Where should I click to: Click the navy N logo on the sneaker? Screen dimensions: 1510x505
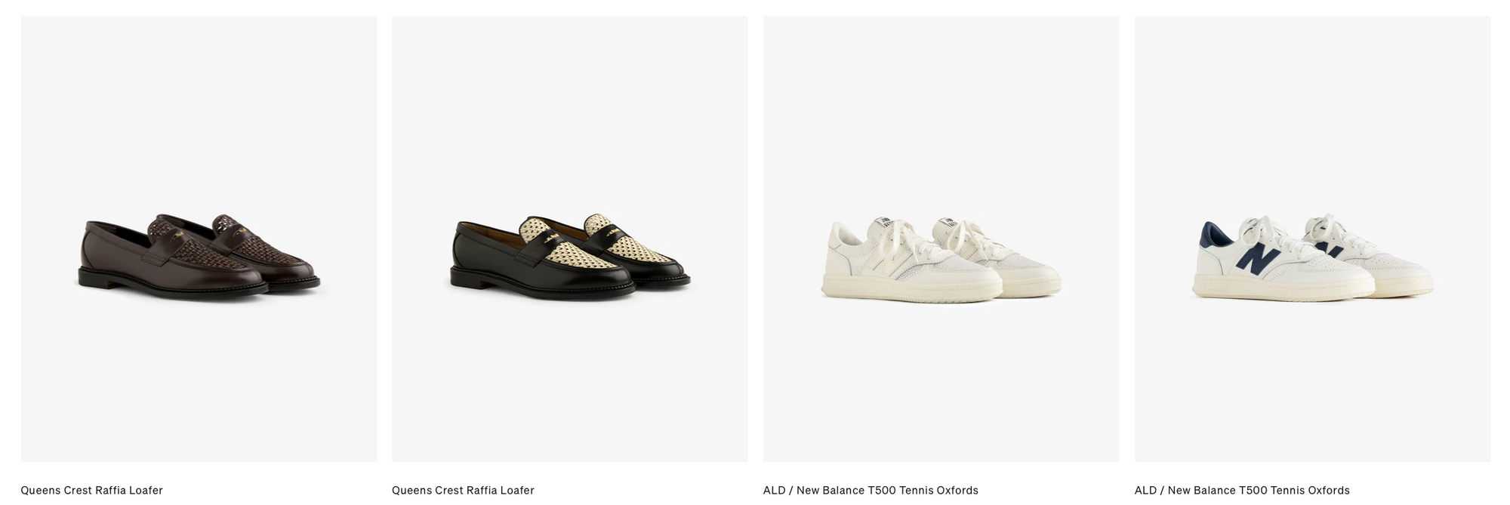pyautogui.click(x=1258, y=258)
